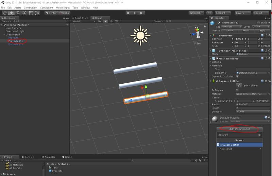Toggle Capsule Collider enabled checkbox
Viewport: 272px width, 176px height.
217,81
